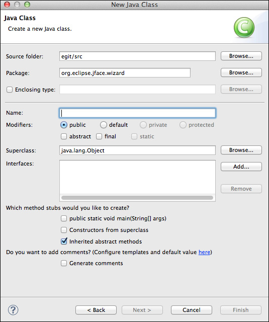
Task: Check Constructors from superclass option
Action: (64, 230)
